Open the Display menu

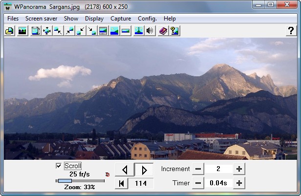[x=94, y=19]
